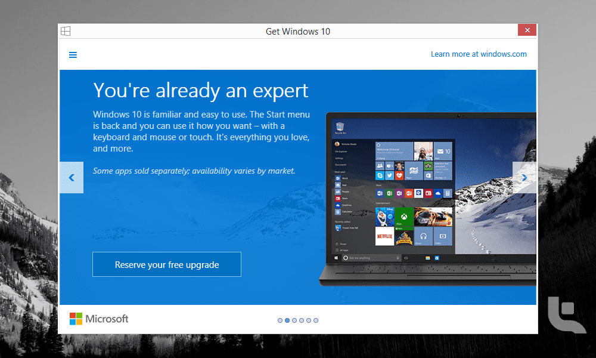Go to previous slide with left arrow
Screen dimensions: 596x358
coord(72,178)
